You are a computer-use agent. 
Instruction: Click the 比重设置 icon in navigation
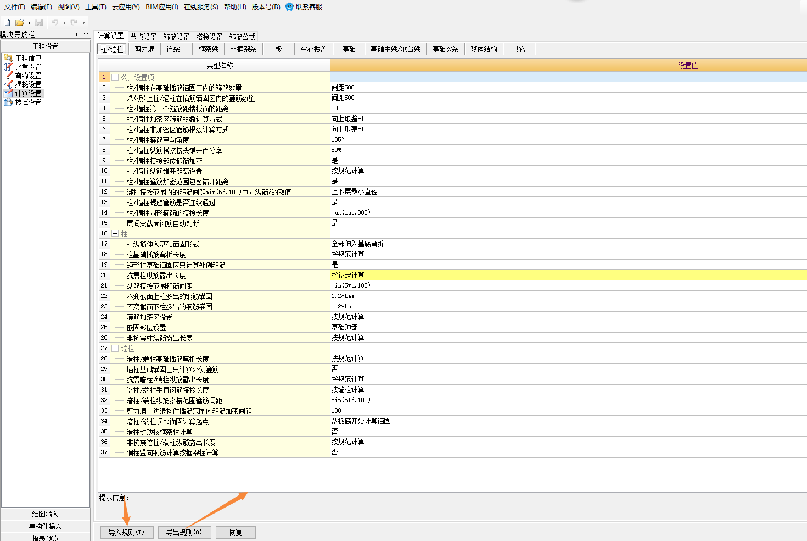click(8, 66)
